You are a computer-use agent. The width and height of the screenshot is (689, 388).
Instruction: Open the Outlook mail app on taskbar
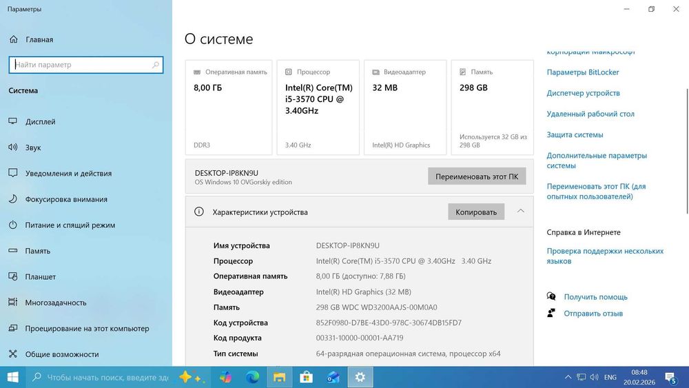pyautogui.click(x=333, y=377)
